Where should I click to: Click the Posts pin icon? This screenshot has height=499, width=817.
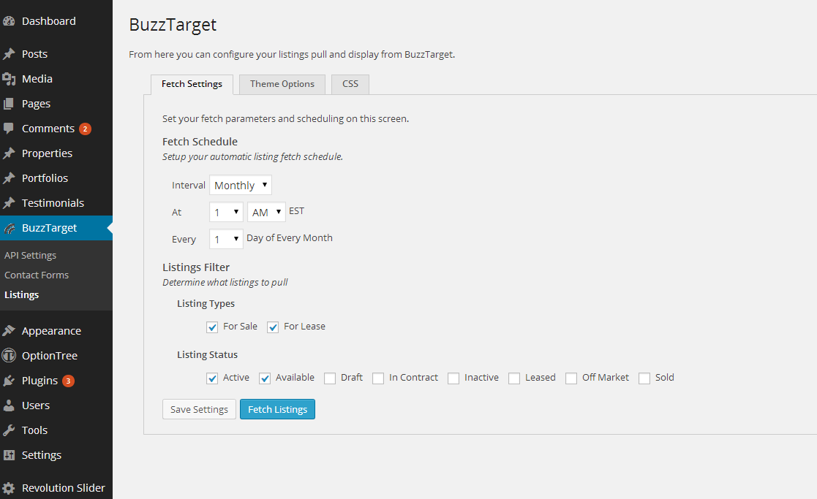point(9,54)
